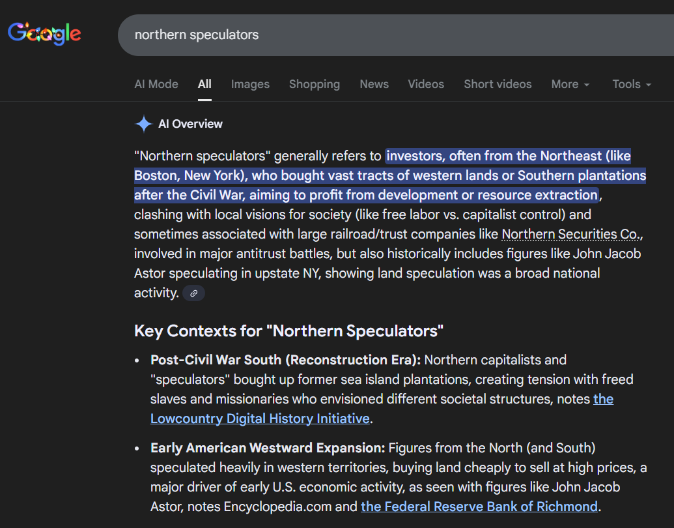
Task: Expand the More dropdown menu
Action: (570, 84)
